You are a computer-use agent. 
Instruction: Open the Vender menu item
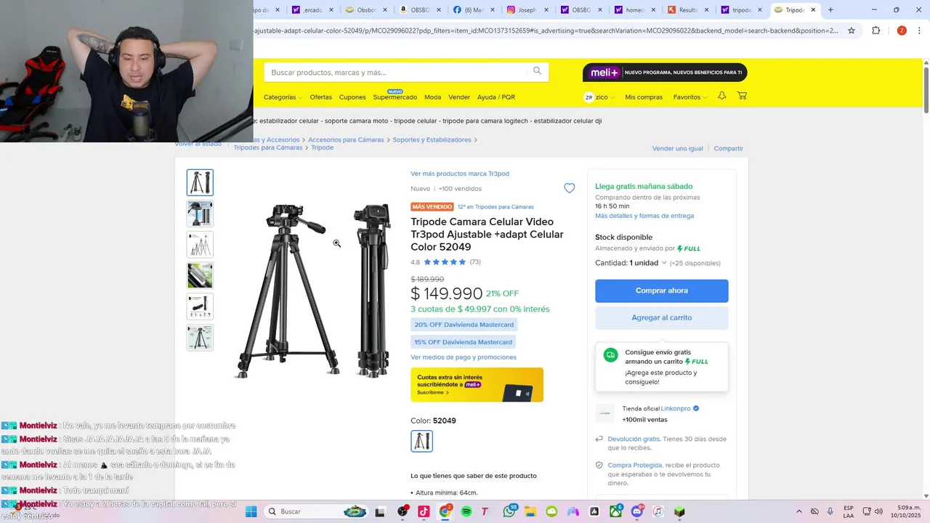coord(459,97)
